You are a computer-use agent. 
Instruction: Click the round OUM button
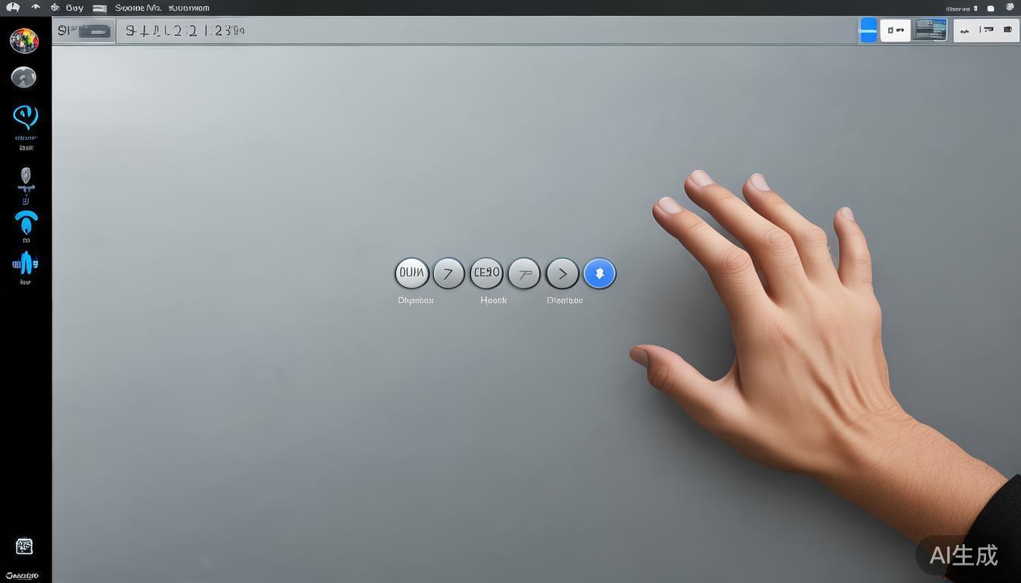[x=412, y=273]
